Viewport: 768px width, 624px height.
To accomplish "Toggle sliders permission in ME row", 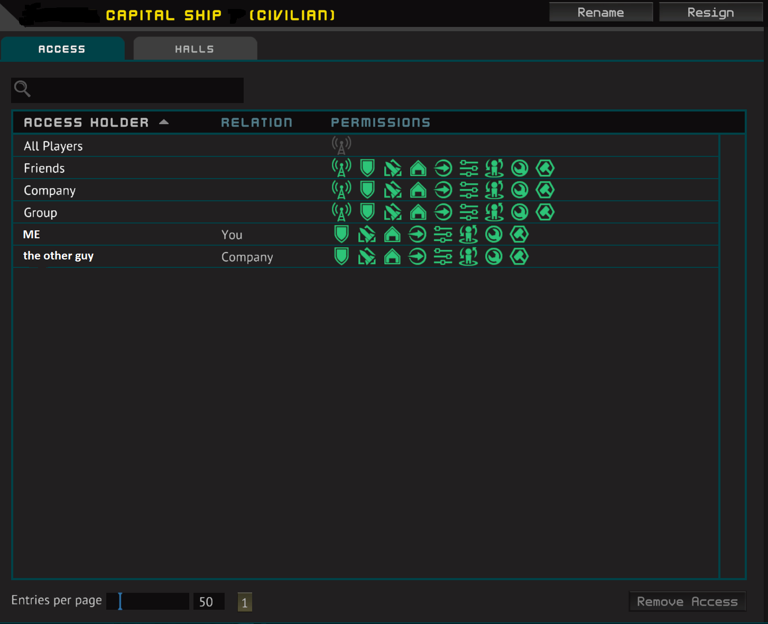I will point(443,235).
